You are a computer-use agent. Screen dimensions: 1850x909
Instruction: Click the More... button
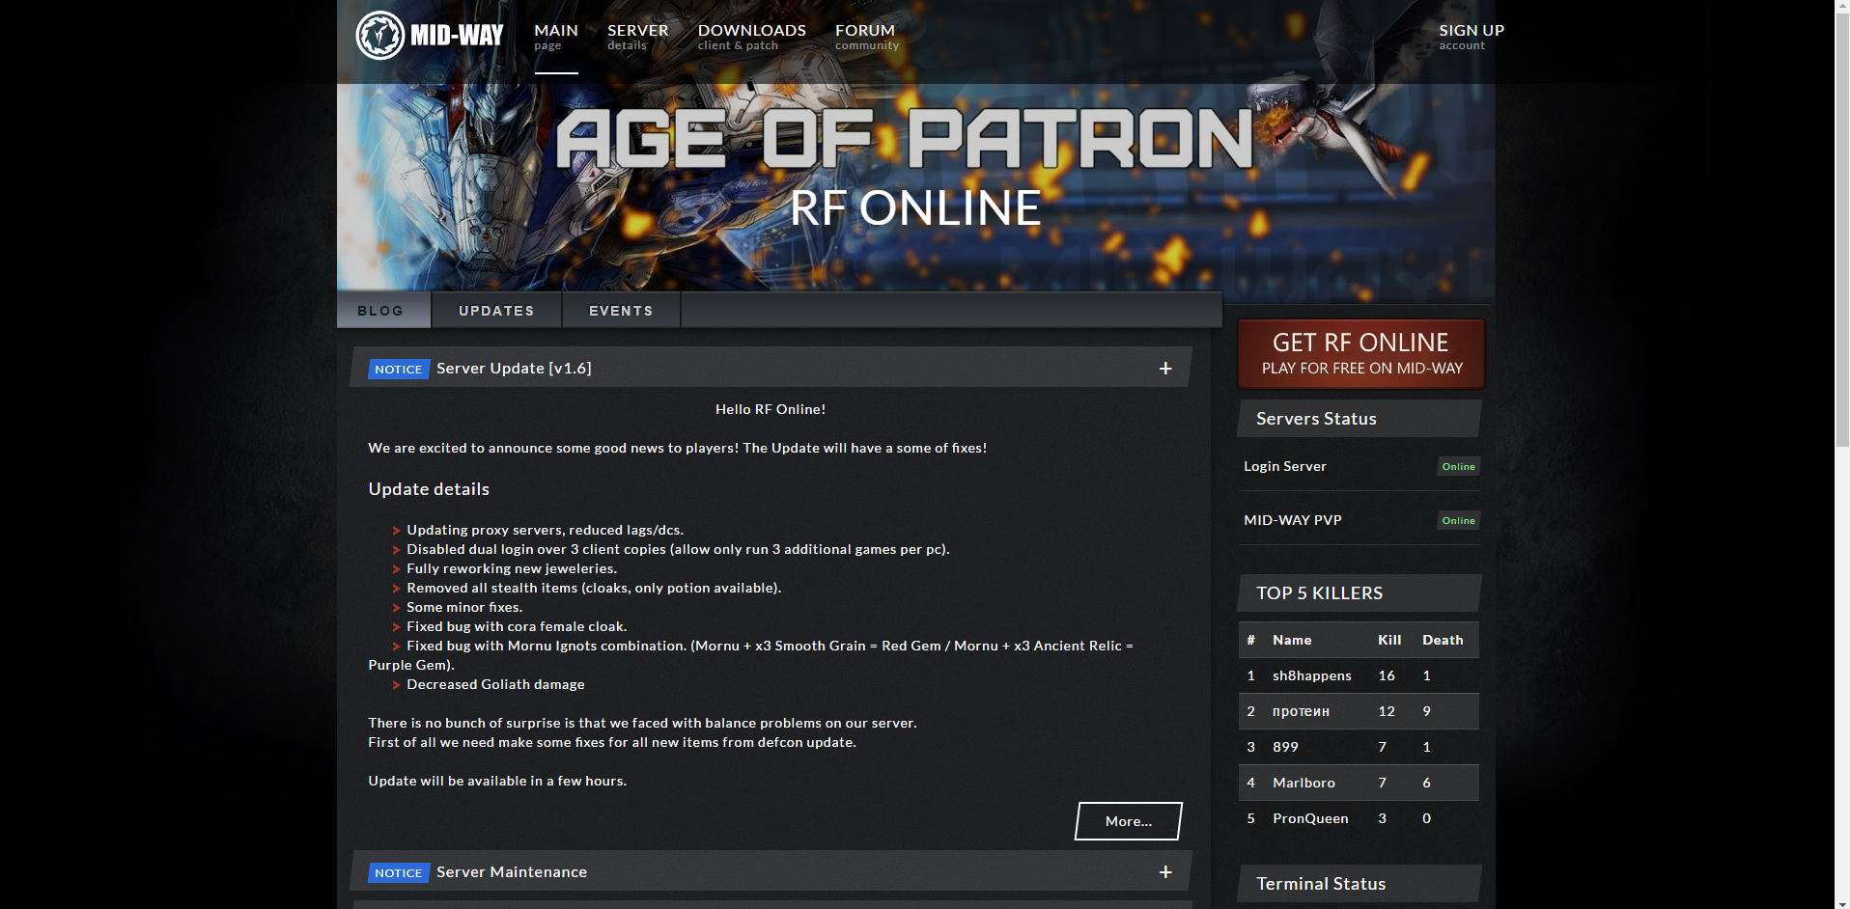point(1129,821)
